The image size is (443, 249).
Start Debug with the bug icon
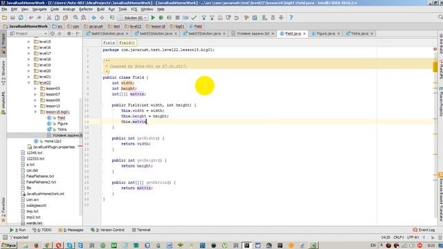pos(161,17)
